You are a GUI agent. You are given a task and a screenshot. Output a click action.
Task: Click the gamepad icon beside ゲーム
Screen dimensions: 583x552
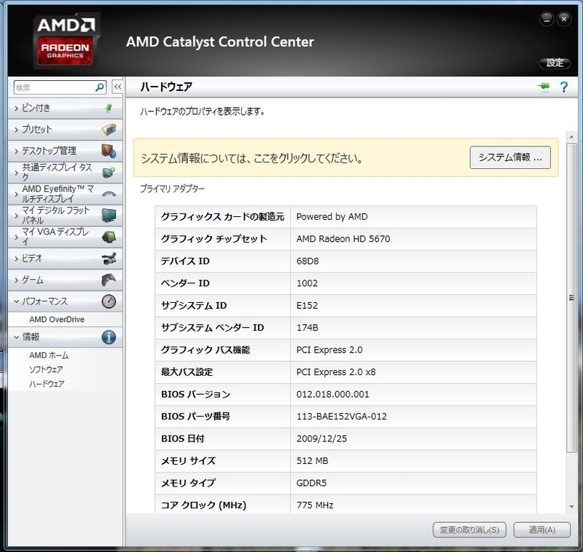(x=109, y=280)
